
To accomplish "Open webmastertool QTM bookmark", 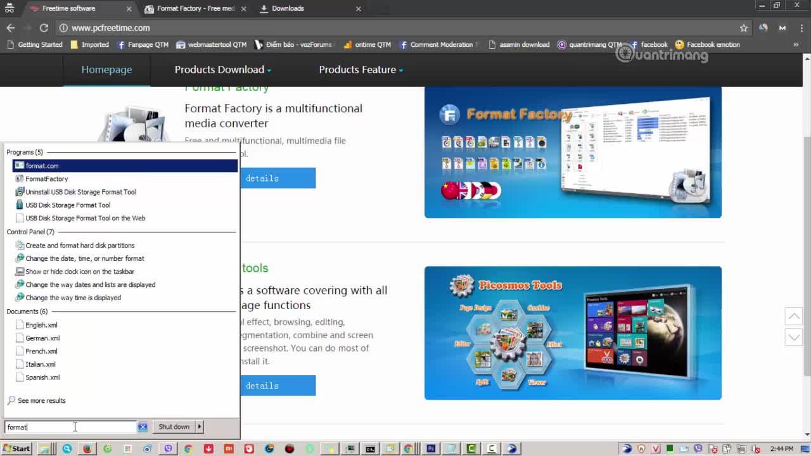I will 211,44.
